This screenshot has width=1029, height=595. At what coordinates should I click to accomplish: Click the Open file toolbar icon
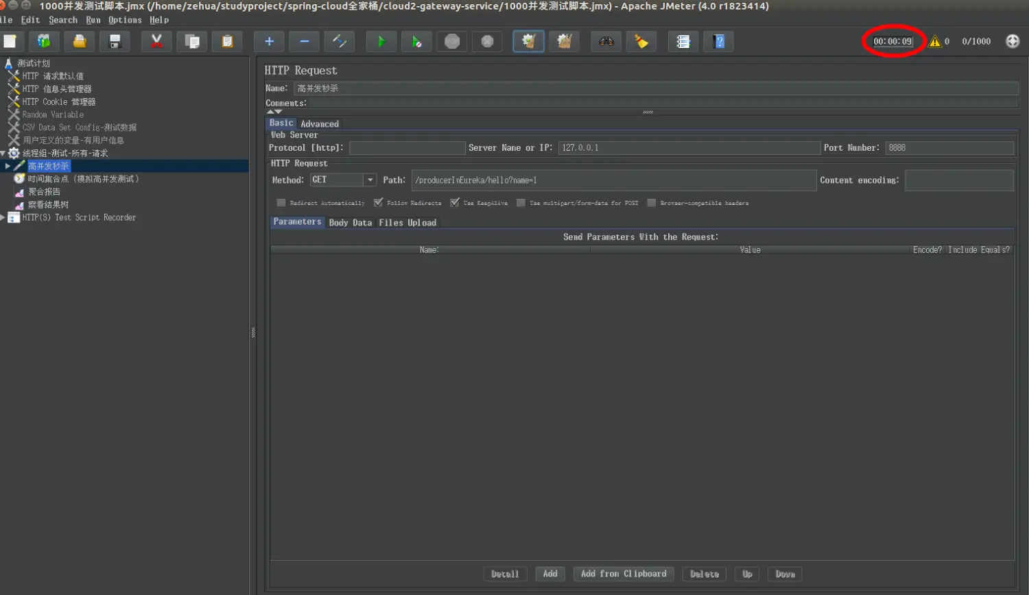[80, 41]
